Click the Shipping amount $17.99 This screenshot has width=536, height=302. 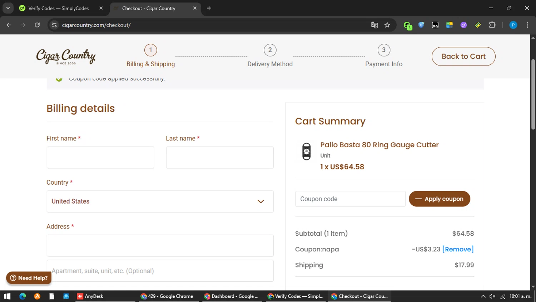pos(464,265)
